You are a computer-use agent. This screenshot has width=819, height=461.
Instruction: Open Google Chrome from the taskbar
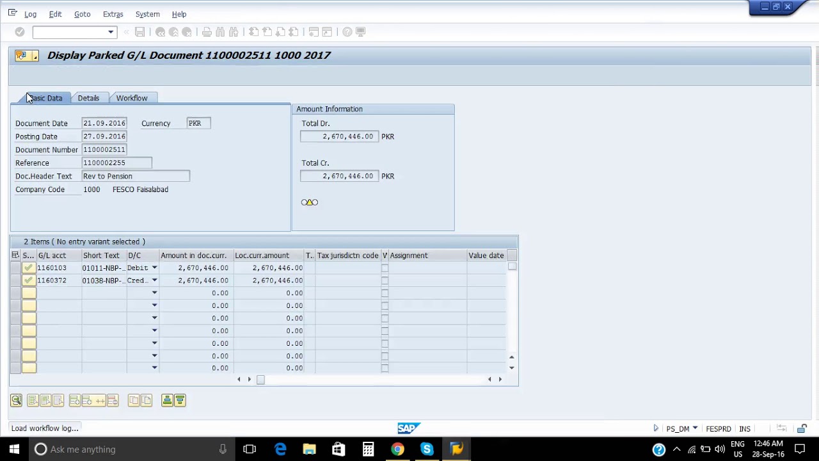[397, 449]
